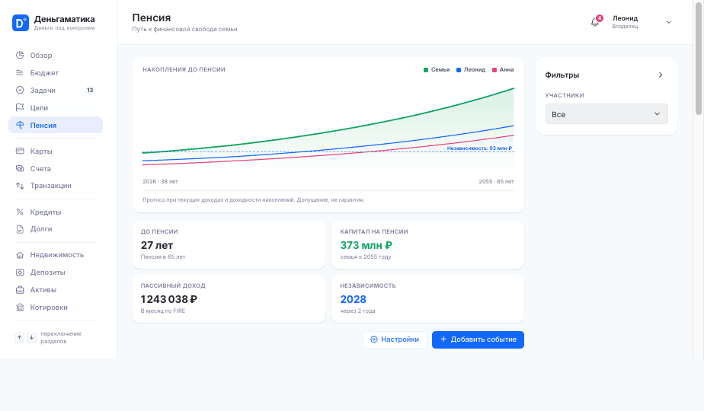This screenshot has width=704, height=411.
Task: Click the Добавить событие button
Action: pos(478,339)
